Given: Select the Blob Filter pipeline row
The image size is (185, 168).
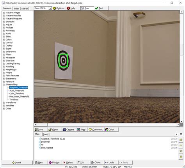Looking at the screenshot, I should (106, 142).
